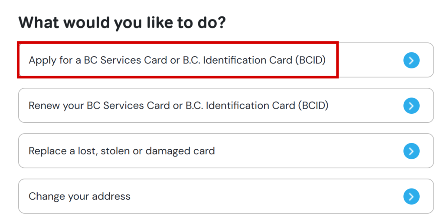Click the highlighted red-outlined Apply option
The image size is (444, 224).
tap(178, 60)
